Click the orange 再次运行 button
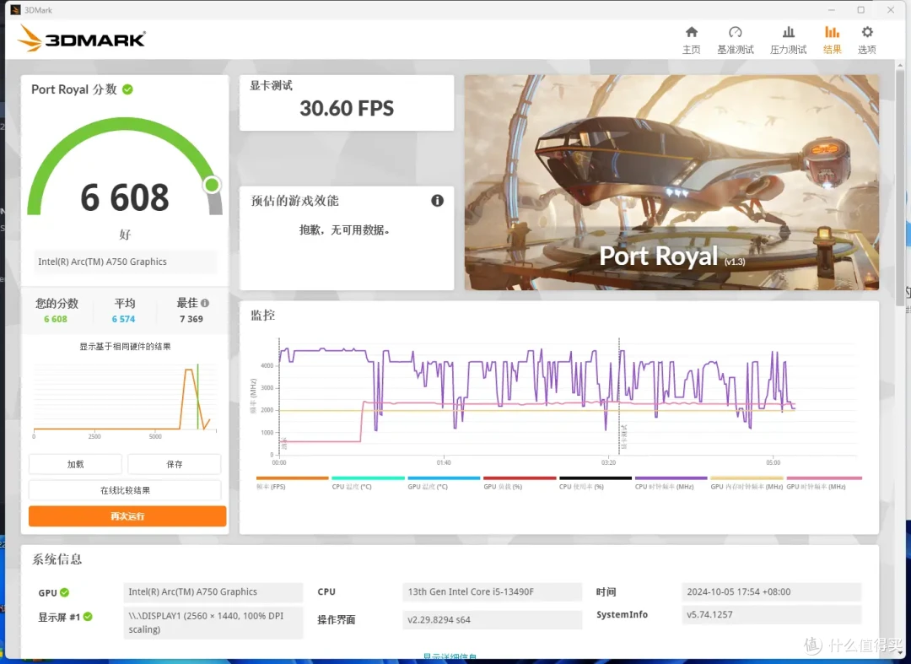The width and height of the screenshot is (911, 664). point(127,516)
